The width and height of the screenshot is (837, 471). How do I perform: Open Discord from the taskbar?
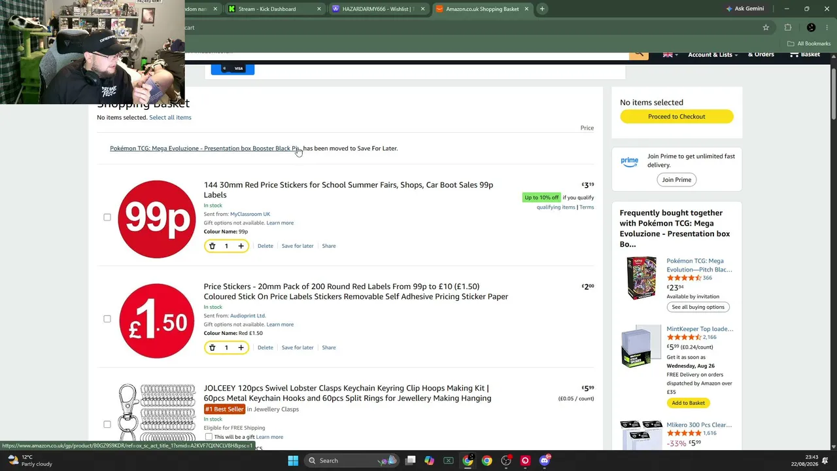click(x=545, y=461)
